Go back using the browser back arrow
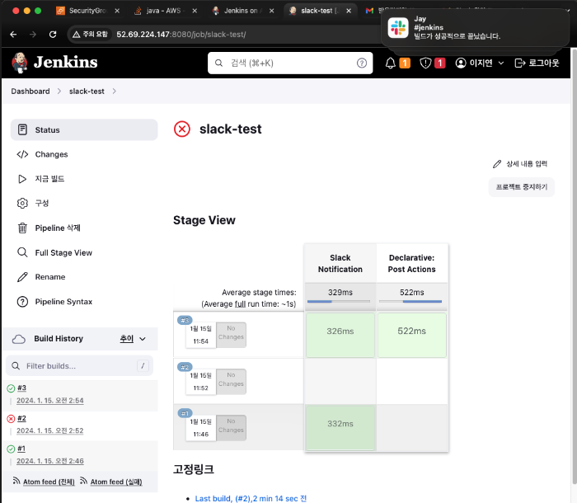577x503 pixels. tap(14, 35)
